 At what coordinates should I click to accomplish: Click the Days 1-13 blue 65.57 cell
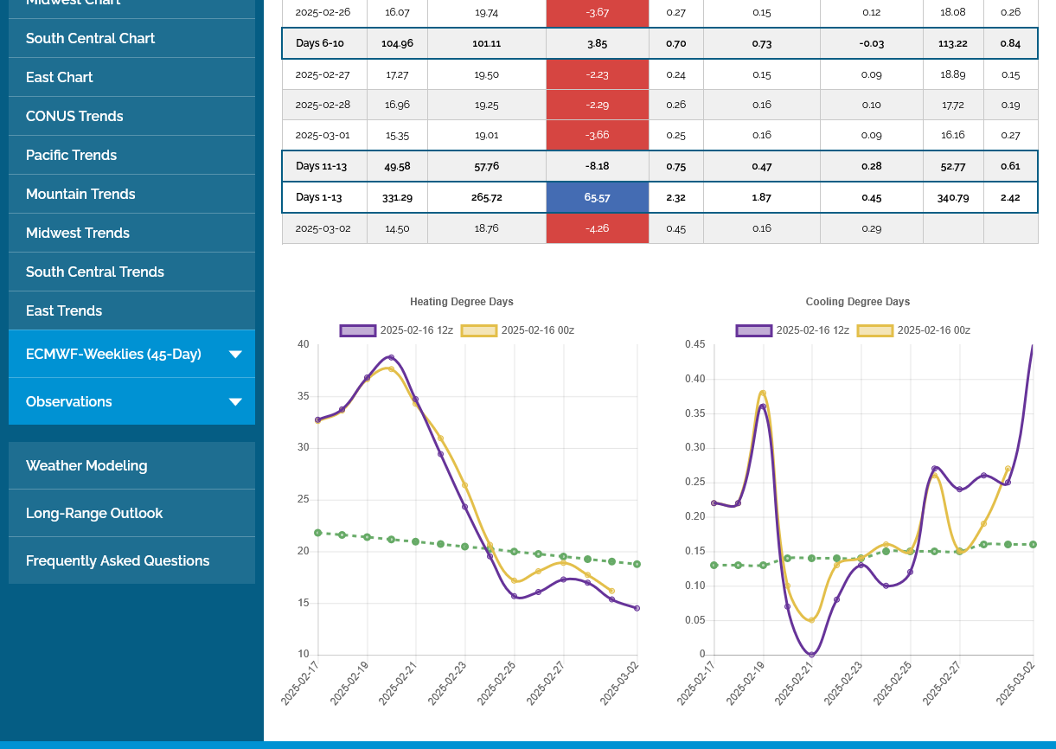pos(597,197)
